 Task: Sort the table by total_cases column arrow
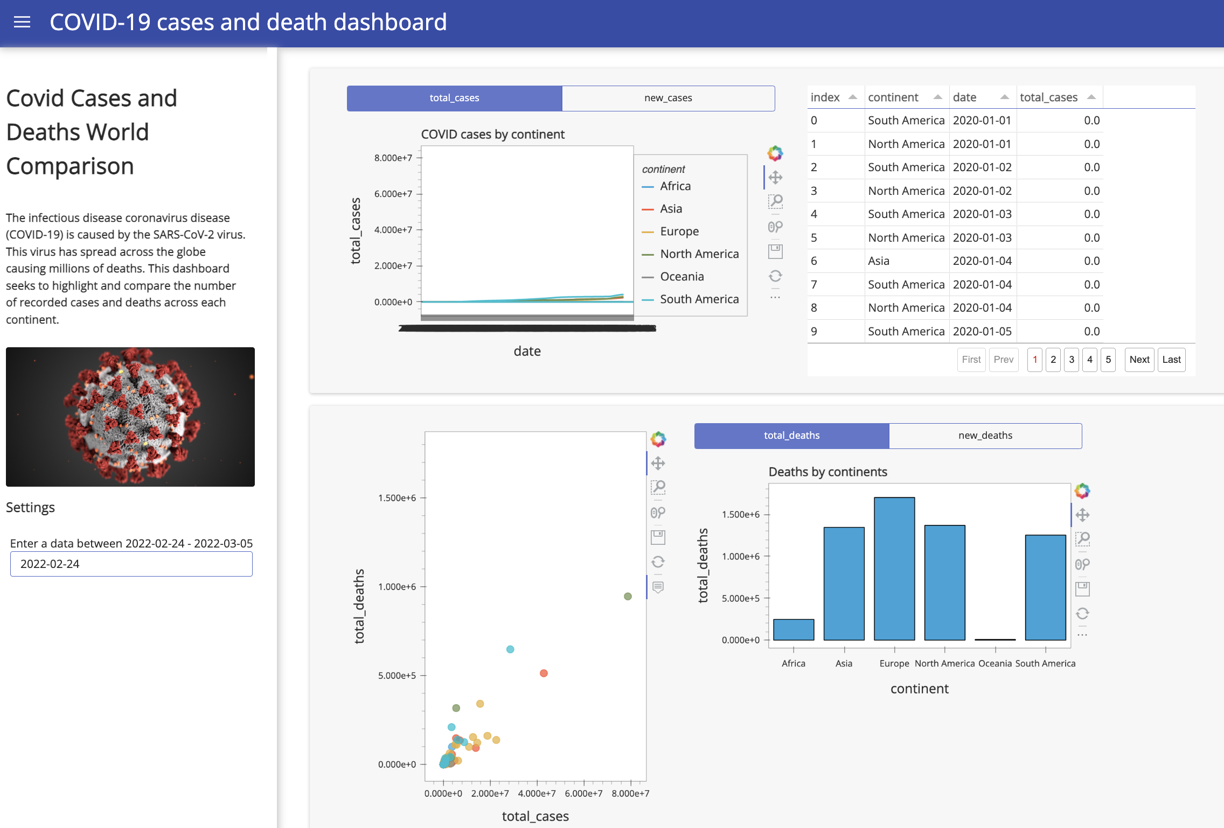coord(1092,97)
